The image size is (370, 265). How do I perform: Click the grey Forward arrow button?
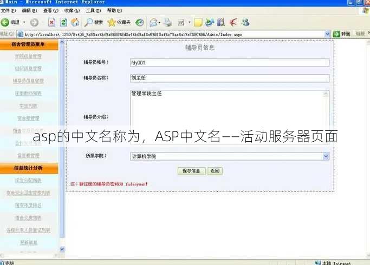35,22
